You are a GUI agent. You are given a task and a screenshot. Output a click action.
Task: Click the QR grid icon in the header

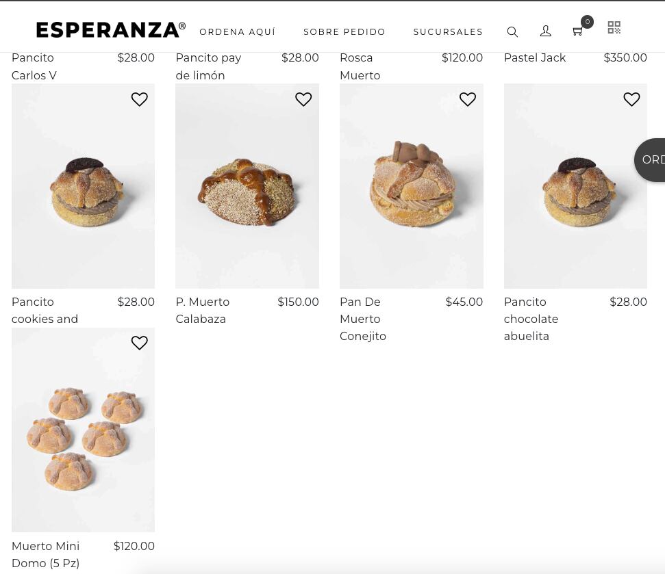click(x=614, y=27)
